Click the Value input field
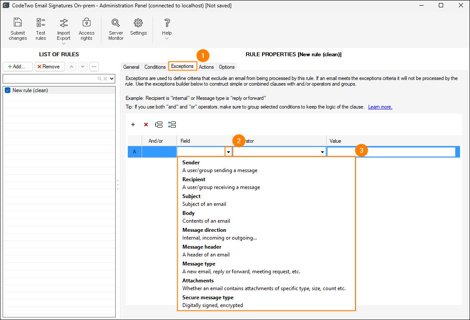 click(x=391, y=152)
